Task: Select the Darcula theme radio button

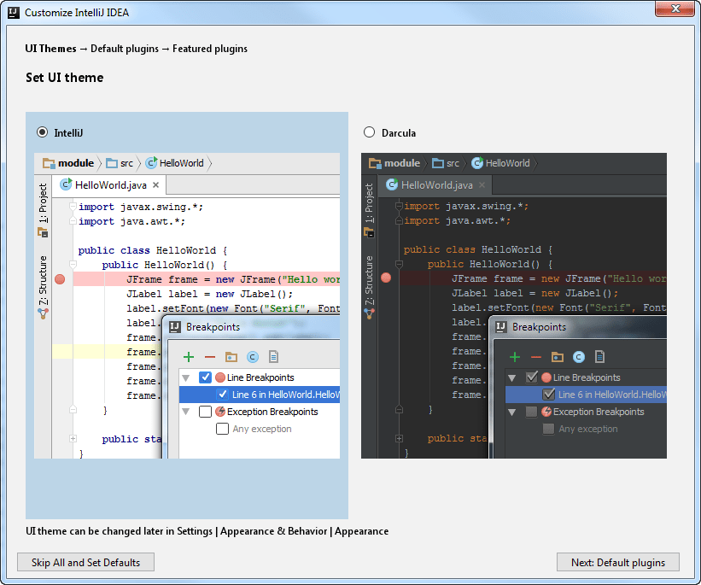Action: pos(369,132)
